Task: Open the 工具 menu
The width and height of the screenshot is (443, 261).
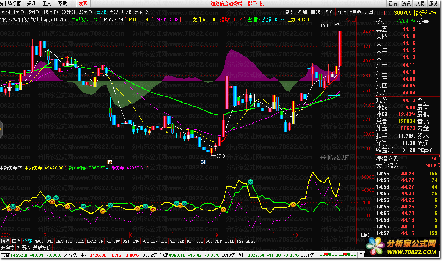Action: point(47,3)
